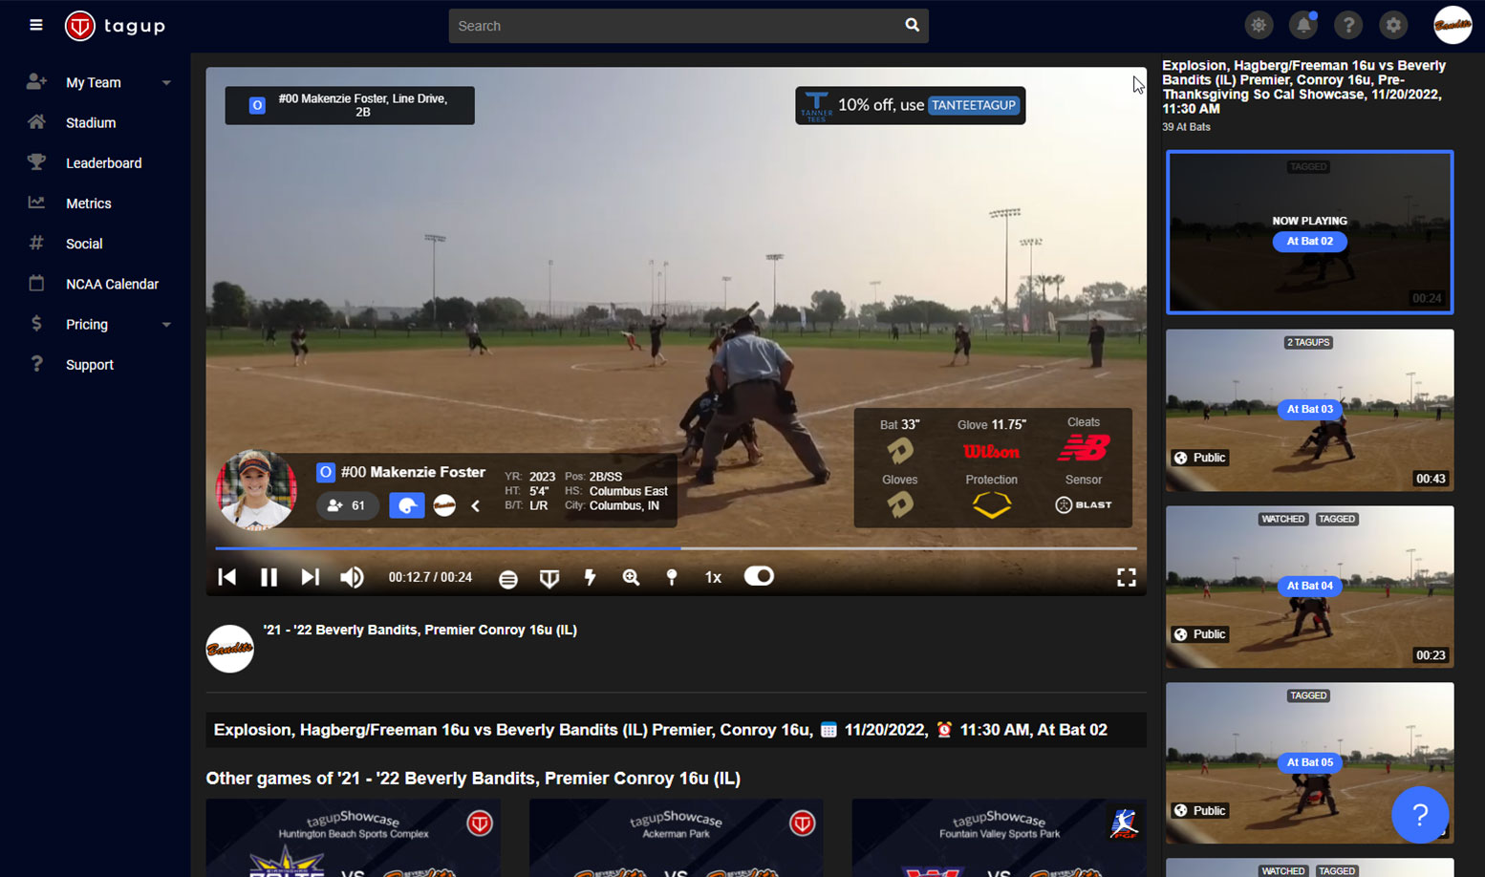Select the Stadium icon in the sidebar
The width and height of the screenshot is (1485, 877).
tap(35, 122)
